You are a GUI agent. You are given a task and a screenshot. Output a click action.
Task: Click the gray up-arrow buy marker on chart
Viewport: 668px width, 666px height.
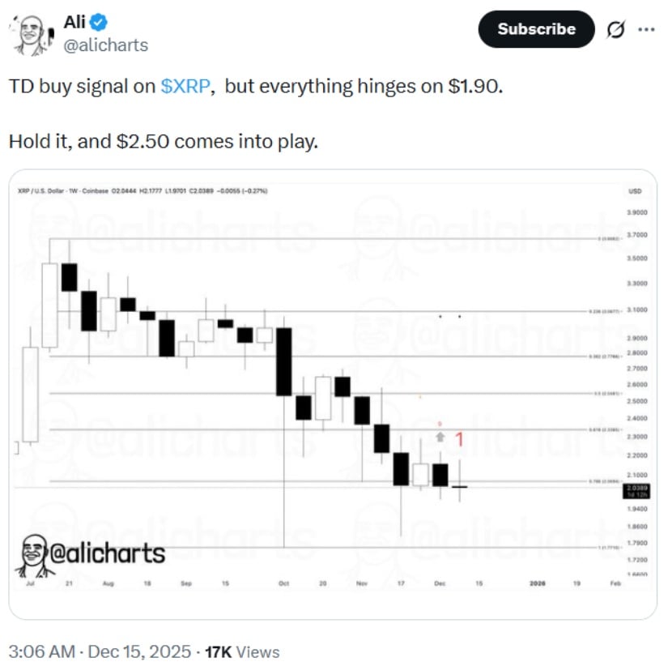coord(440,438)
